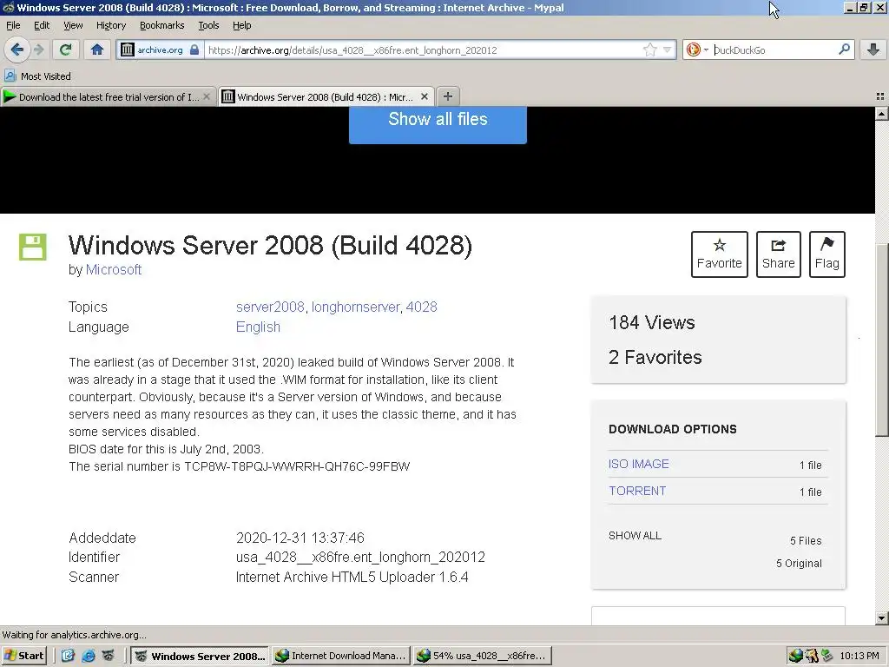The width and height of the screenshot is (889, 667).
Task: Click the Addeddate value 2020-12-31 13:37:46
Action: [300, 538]
